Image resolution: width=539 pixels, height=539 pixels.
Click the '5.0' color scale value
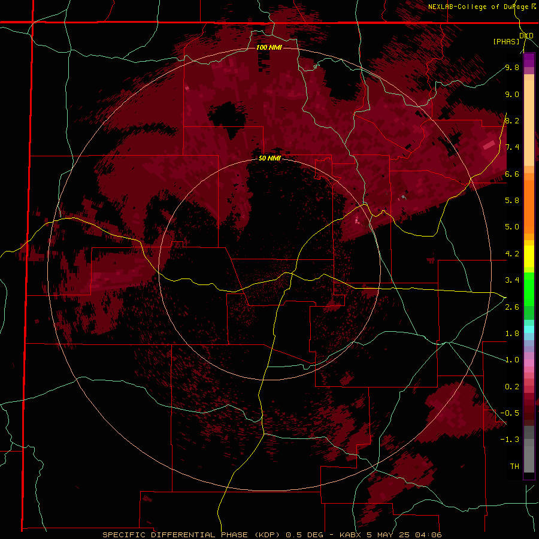[512, 227]
